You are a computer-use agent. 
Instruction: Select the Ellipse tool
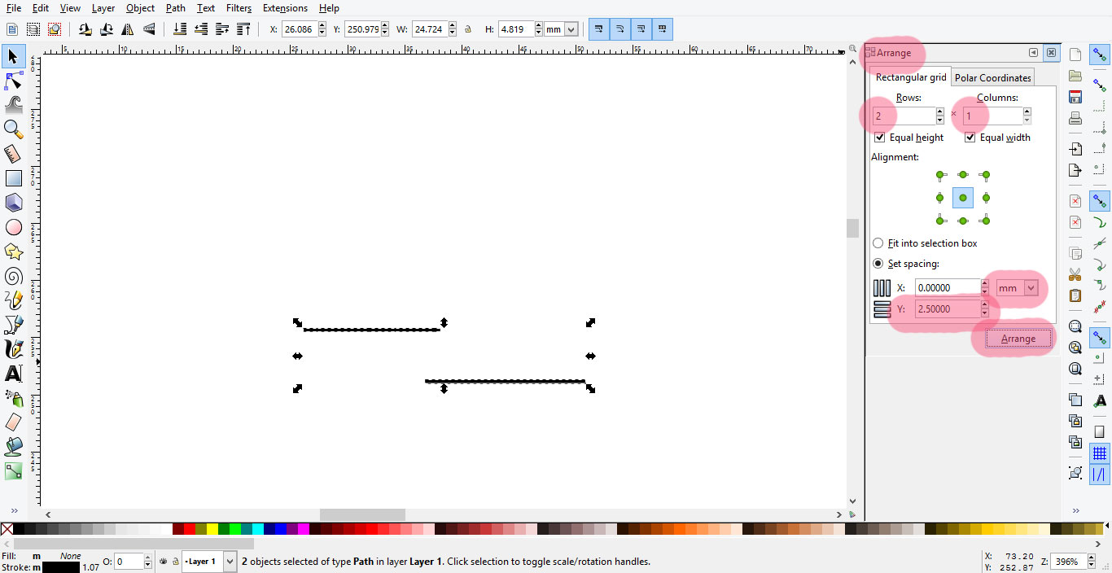13,227
